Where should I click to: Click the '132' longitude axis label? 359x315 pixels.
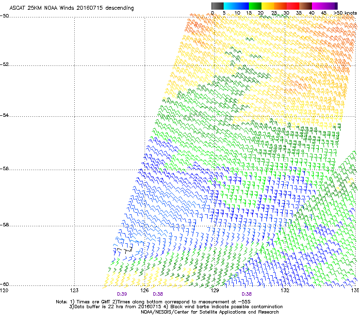285,290
